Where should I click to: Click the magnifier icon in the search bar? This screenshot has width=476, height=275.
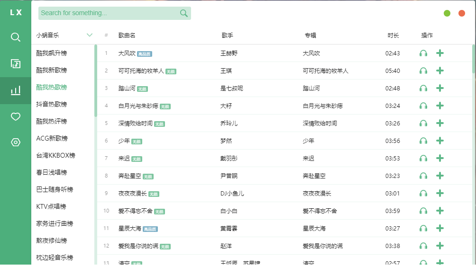[x=183, y=13]
